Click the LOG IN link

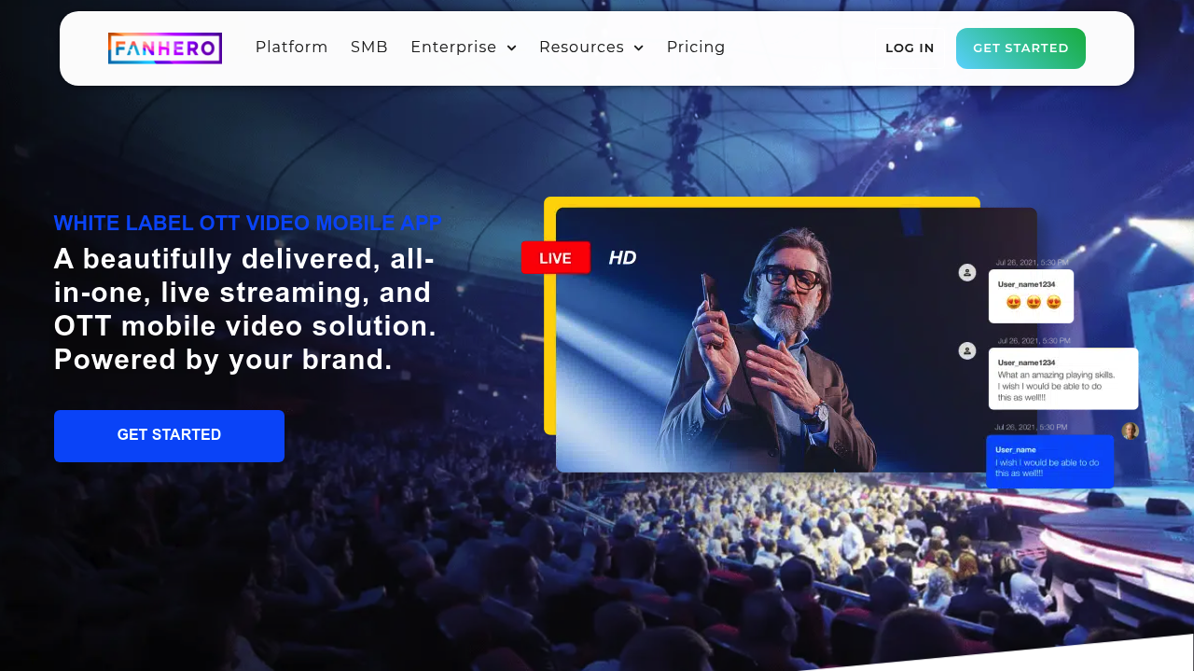coord(909,48)
